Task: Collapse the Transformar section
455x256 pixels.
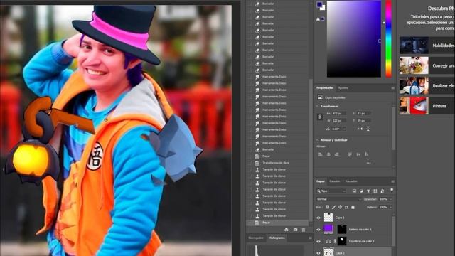Action: click(x=317, y=107)
